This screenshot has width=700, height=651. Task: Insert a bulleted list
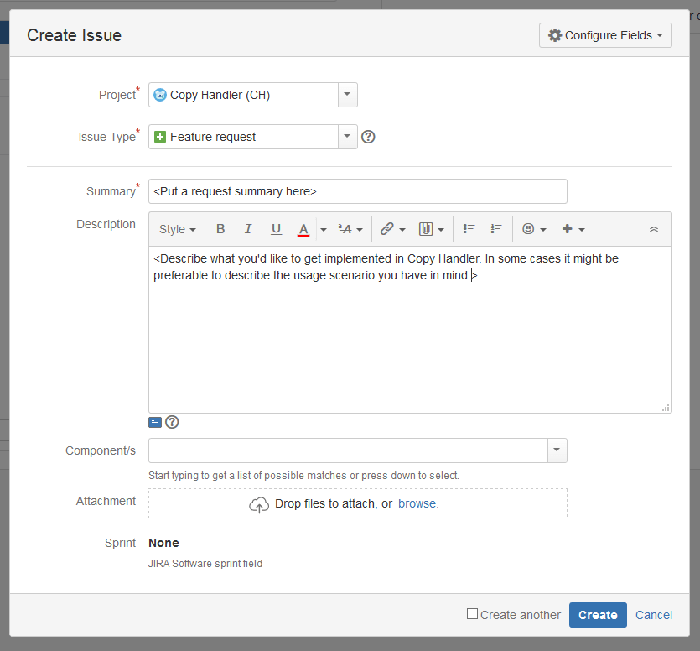coord(469,228)
